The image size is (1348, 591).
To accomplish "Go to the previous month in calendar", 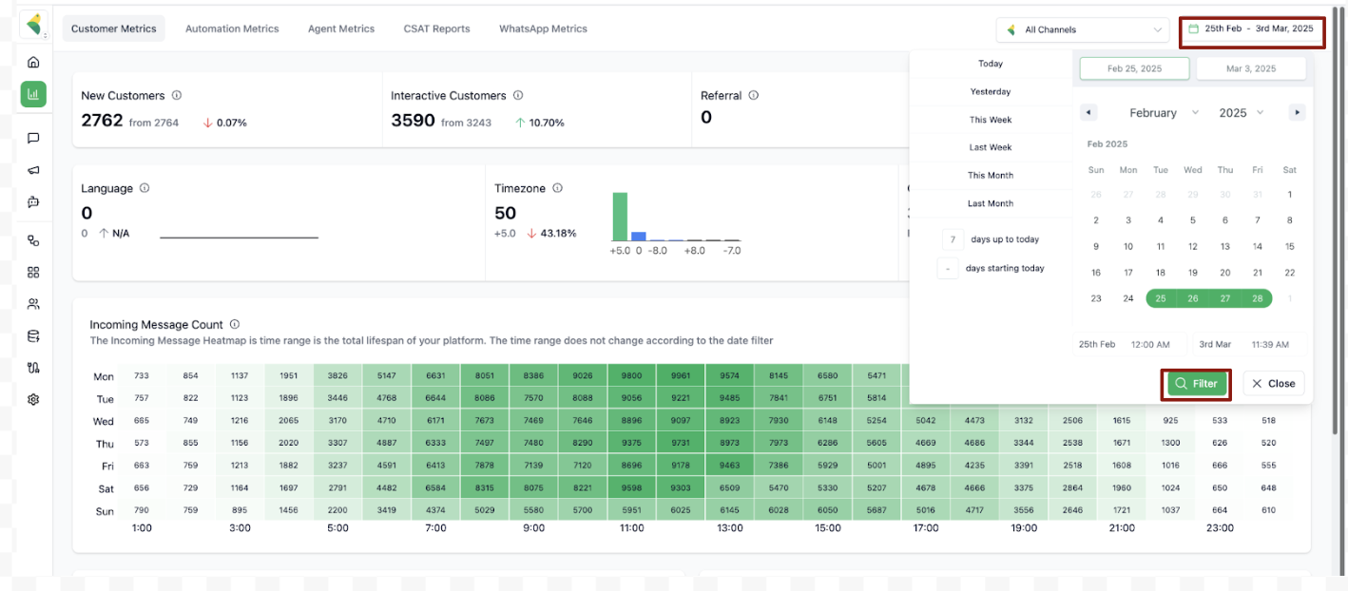I will 1088,112.
